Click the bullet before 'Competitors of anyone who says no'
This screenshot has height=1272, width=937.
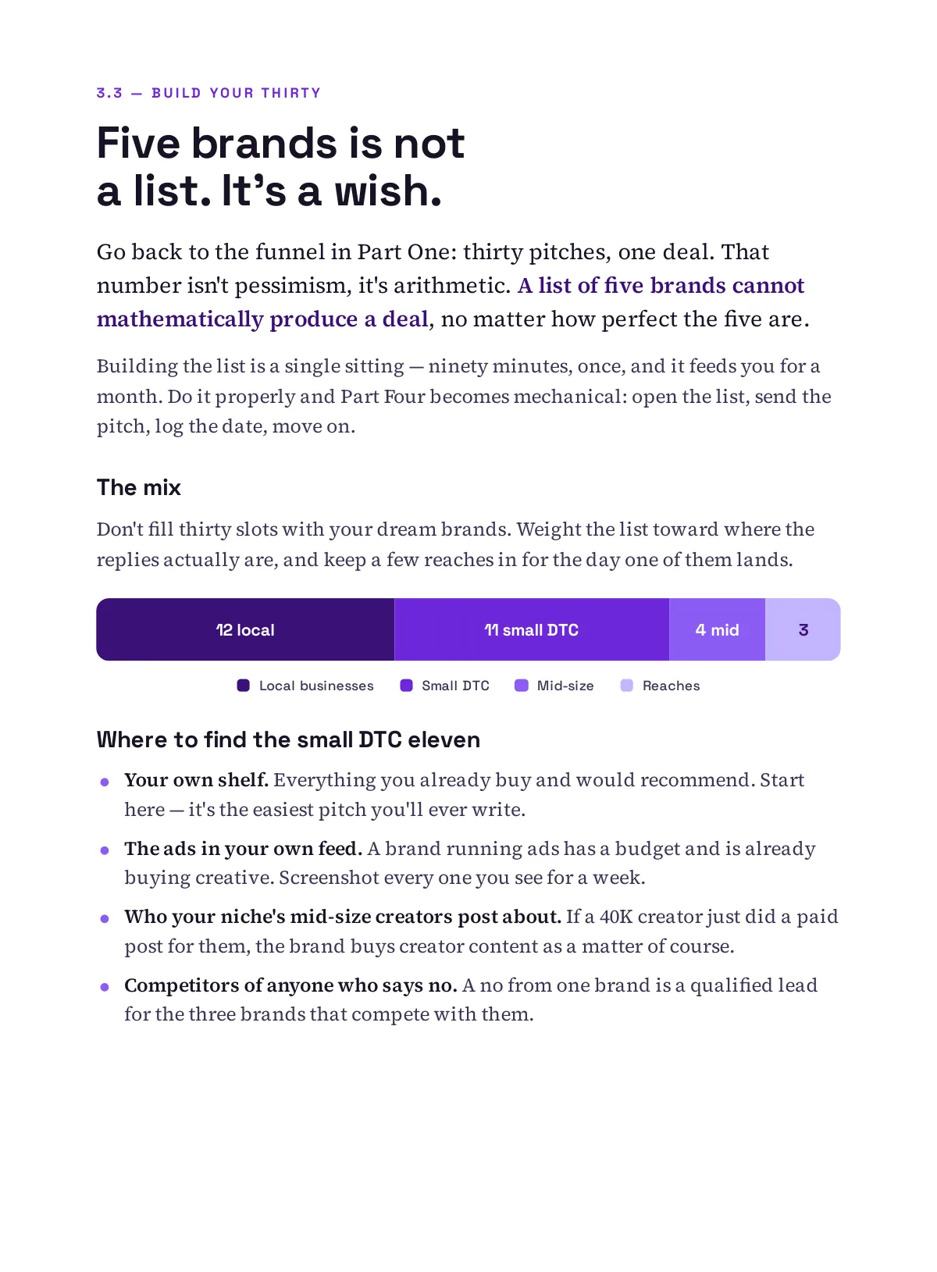tap(105, 987)
